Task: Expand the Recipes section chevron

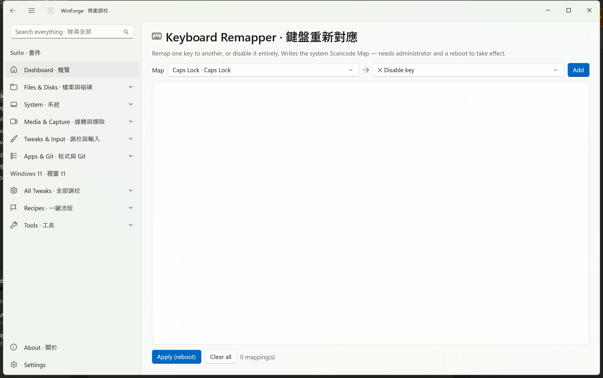Action: point(131,208)
